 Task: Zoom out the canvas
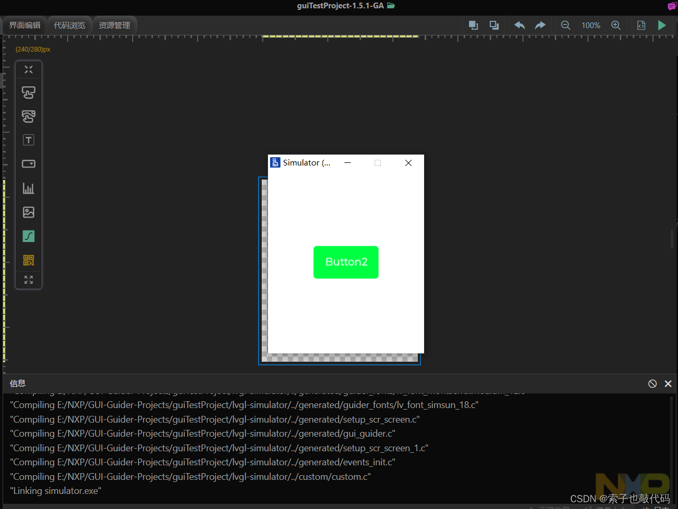[x=566, y=25]
